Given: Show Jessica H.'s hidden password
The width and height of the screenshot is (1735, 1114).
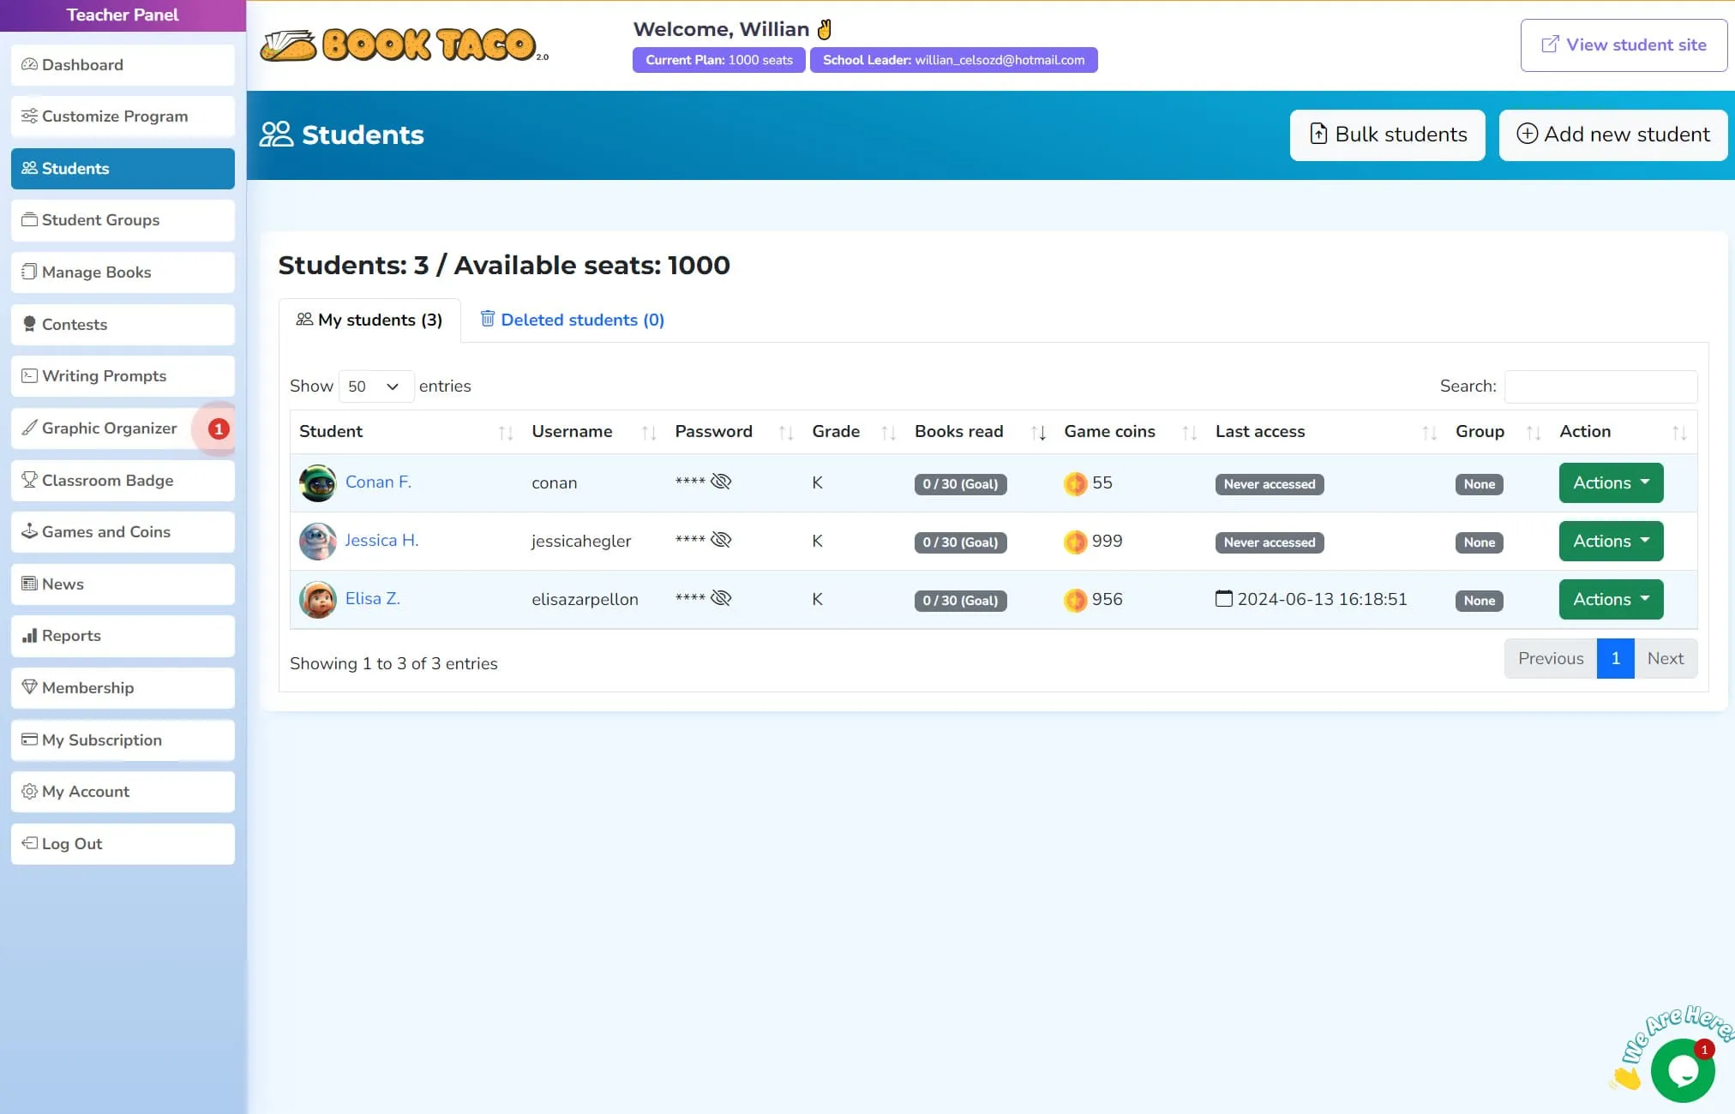Looking at the screenshot, I should 721,540.
